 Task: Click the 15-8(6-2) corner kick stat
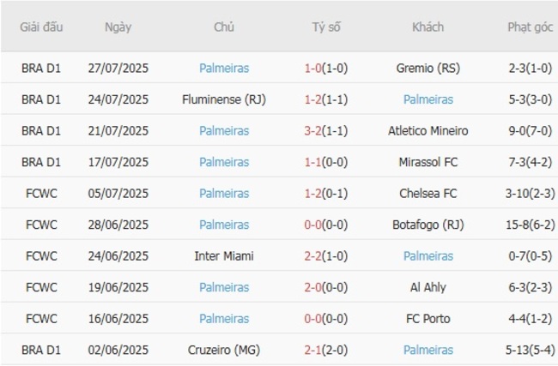529,225
